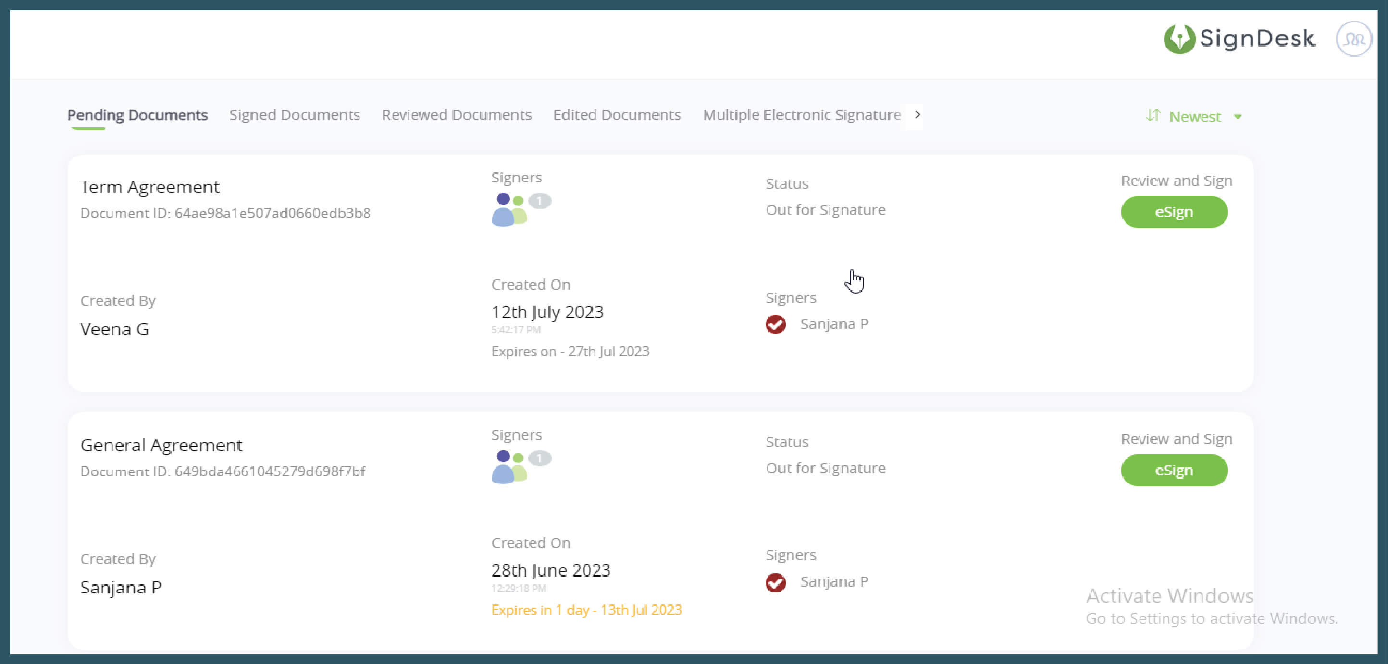Open the user profile avatar icon
Image resolution: width=1388 pixels, height=664 pixels.
pyautogui.click(x=1353, y=39)
